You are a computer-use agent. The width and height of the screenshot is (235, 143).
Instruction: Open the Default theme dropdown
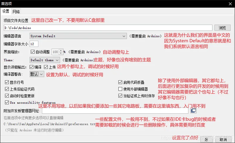point(45,60)
